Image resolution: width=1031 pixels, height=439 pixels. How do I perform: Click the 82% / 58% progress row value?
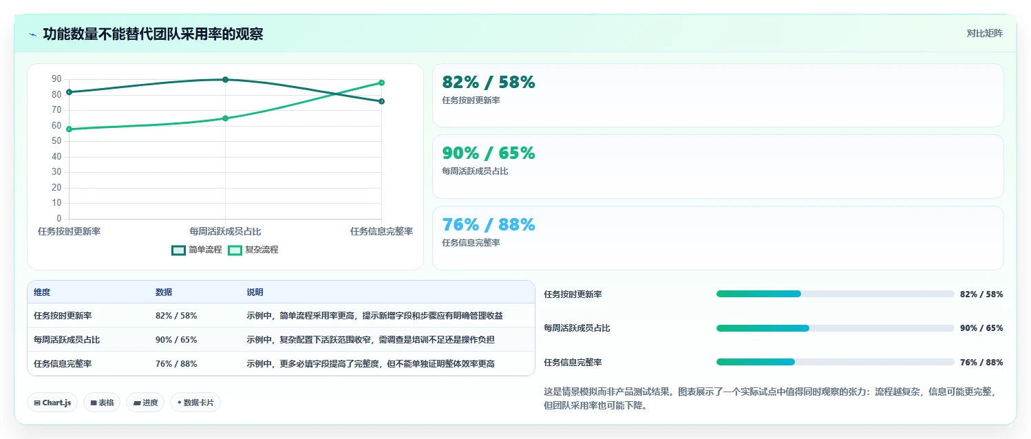[981, 295]
